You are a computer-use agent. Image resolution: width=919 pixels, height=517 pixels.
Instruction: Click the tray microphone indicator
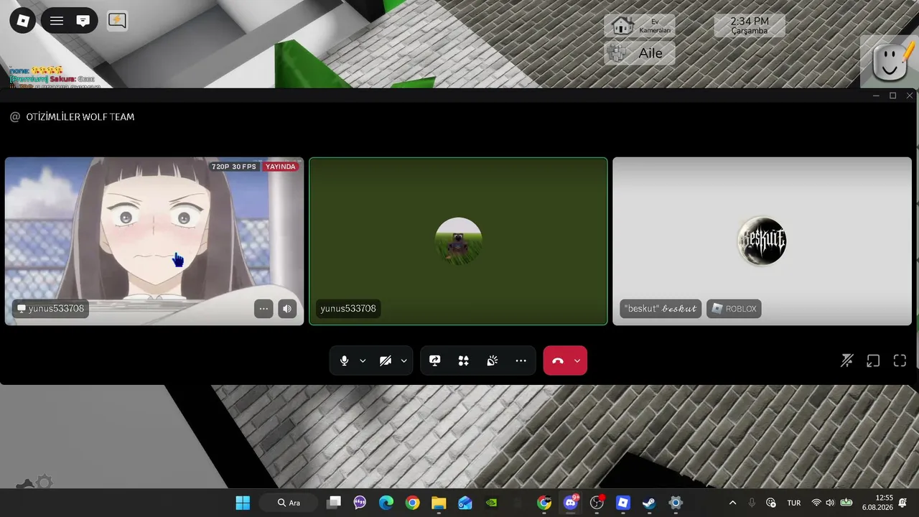click(x=752, y=503)
